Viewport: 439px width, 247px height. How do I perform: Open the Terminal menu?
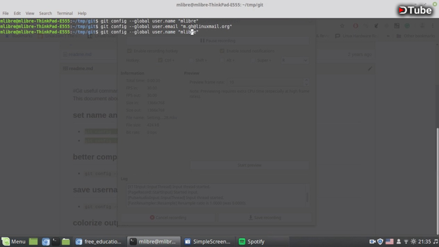point(64,13)
